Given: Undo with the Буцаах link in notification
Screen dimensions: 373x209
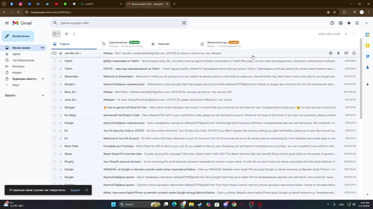Looking at the screenshot, I should [75, 190].
